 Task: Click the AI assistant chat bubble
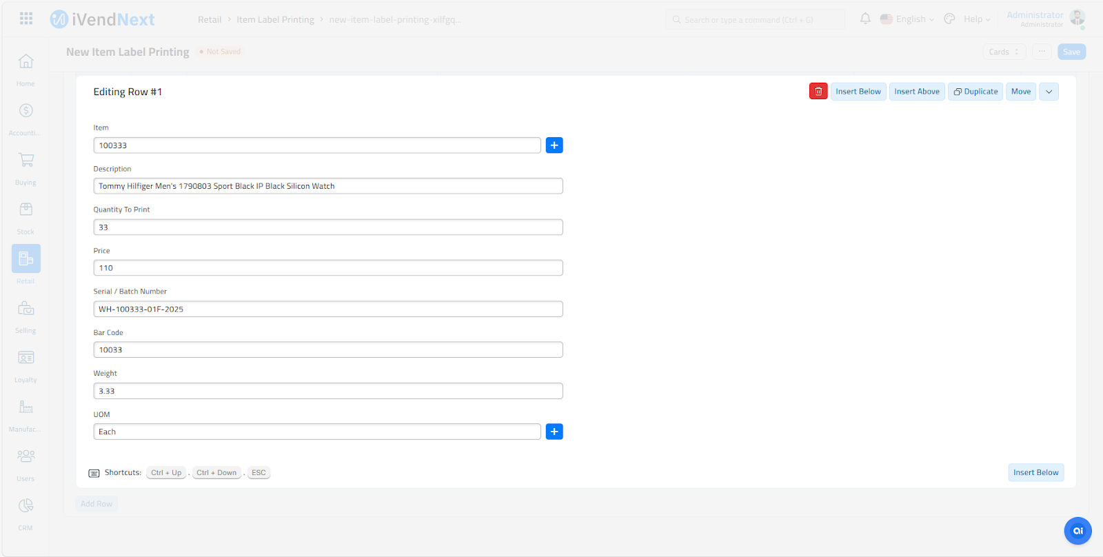(1077, 531)
